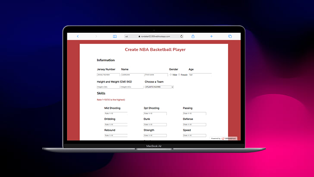Reload the page with refresh icon
This screenshot has width=314, height=177.
click(x=182, y=36)
